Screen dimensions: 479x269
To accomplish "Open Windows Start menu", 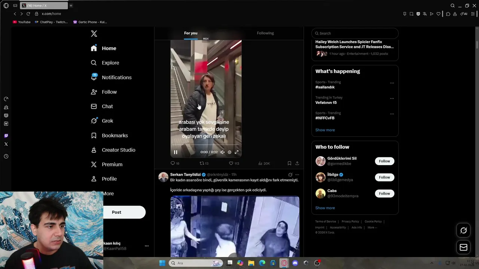I will [x=162, y=263].
